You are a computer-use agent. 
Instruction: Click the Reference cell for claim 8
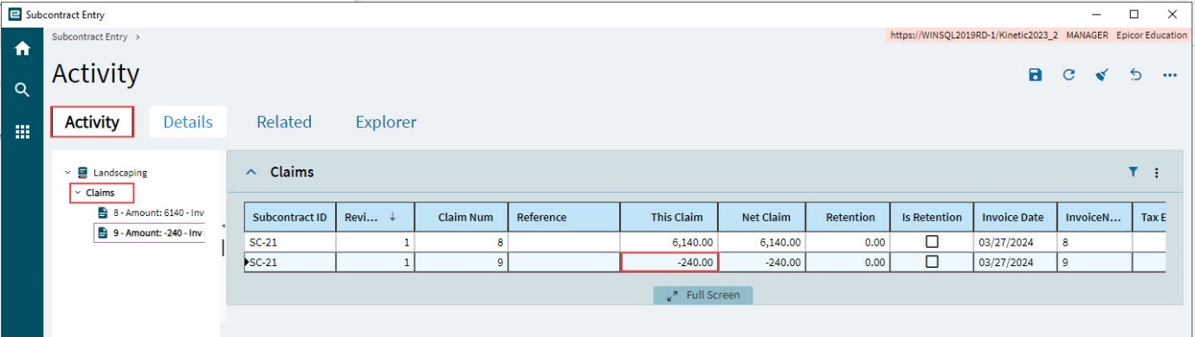tap(564, 242)
